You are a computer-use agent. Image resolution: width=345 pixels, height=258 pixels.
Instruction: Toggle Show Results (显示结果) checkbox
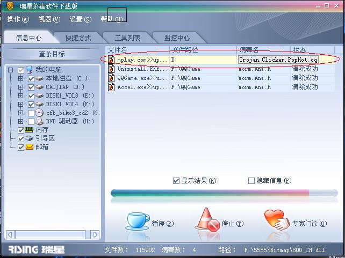tap(176, 181)
